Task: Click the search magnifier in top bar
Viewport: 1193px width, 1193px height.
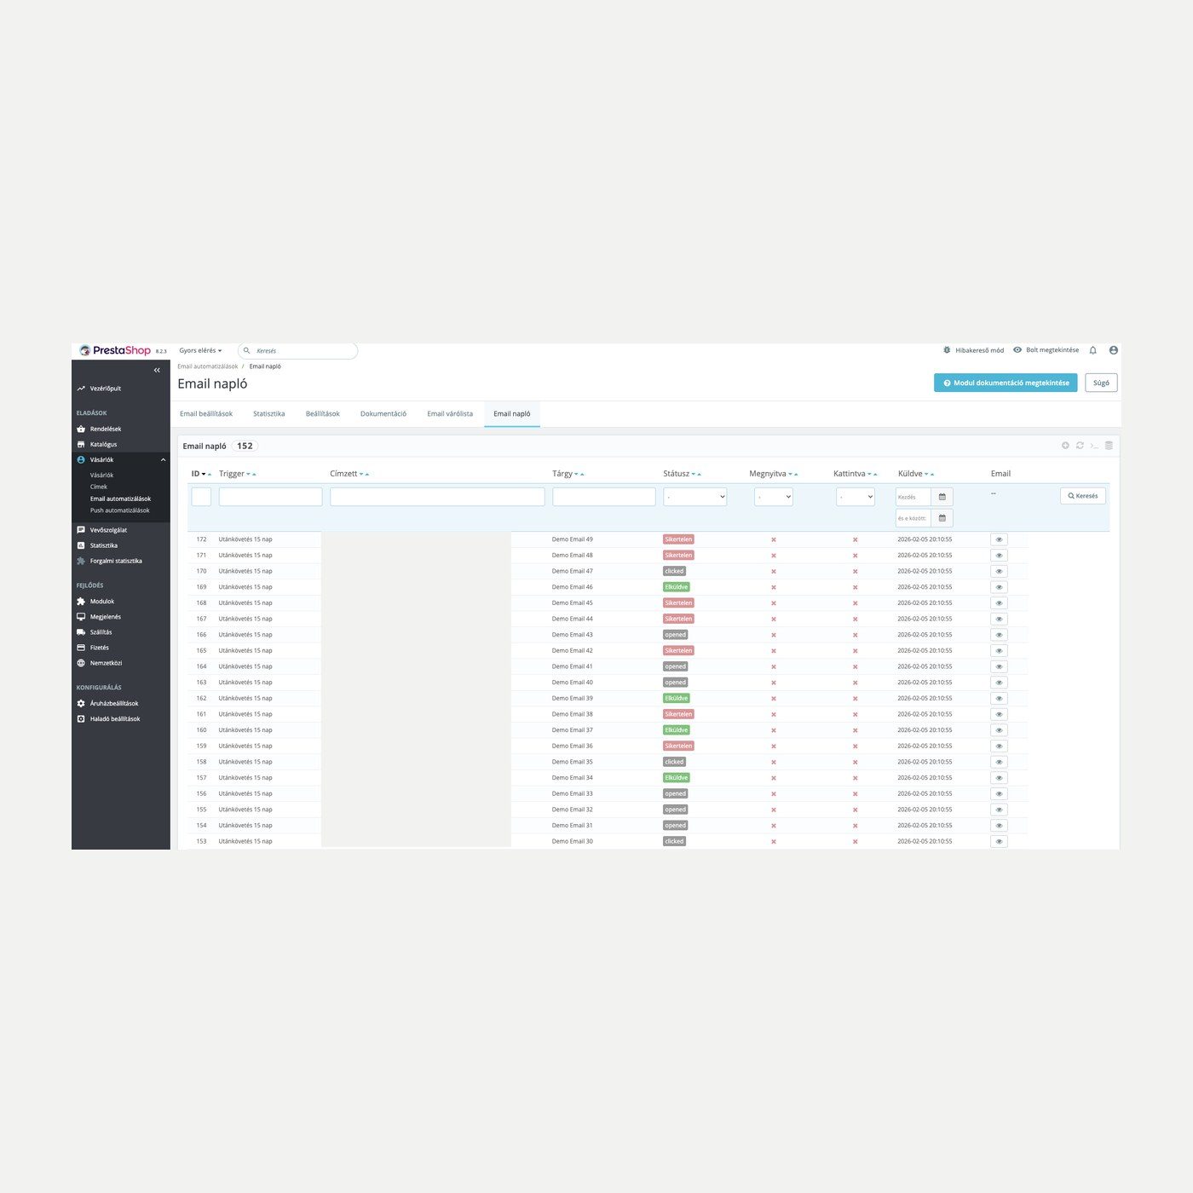Action: coord(247,350)
